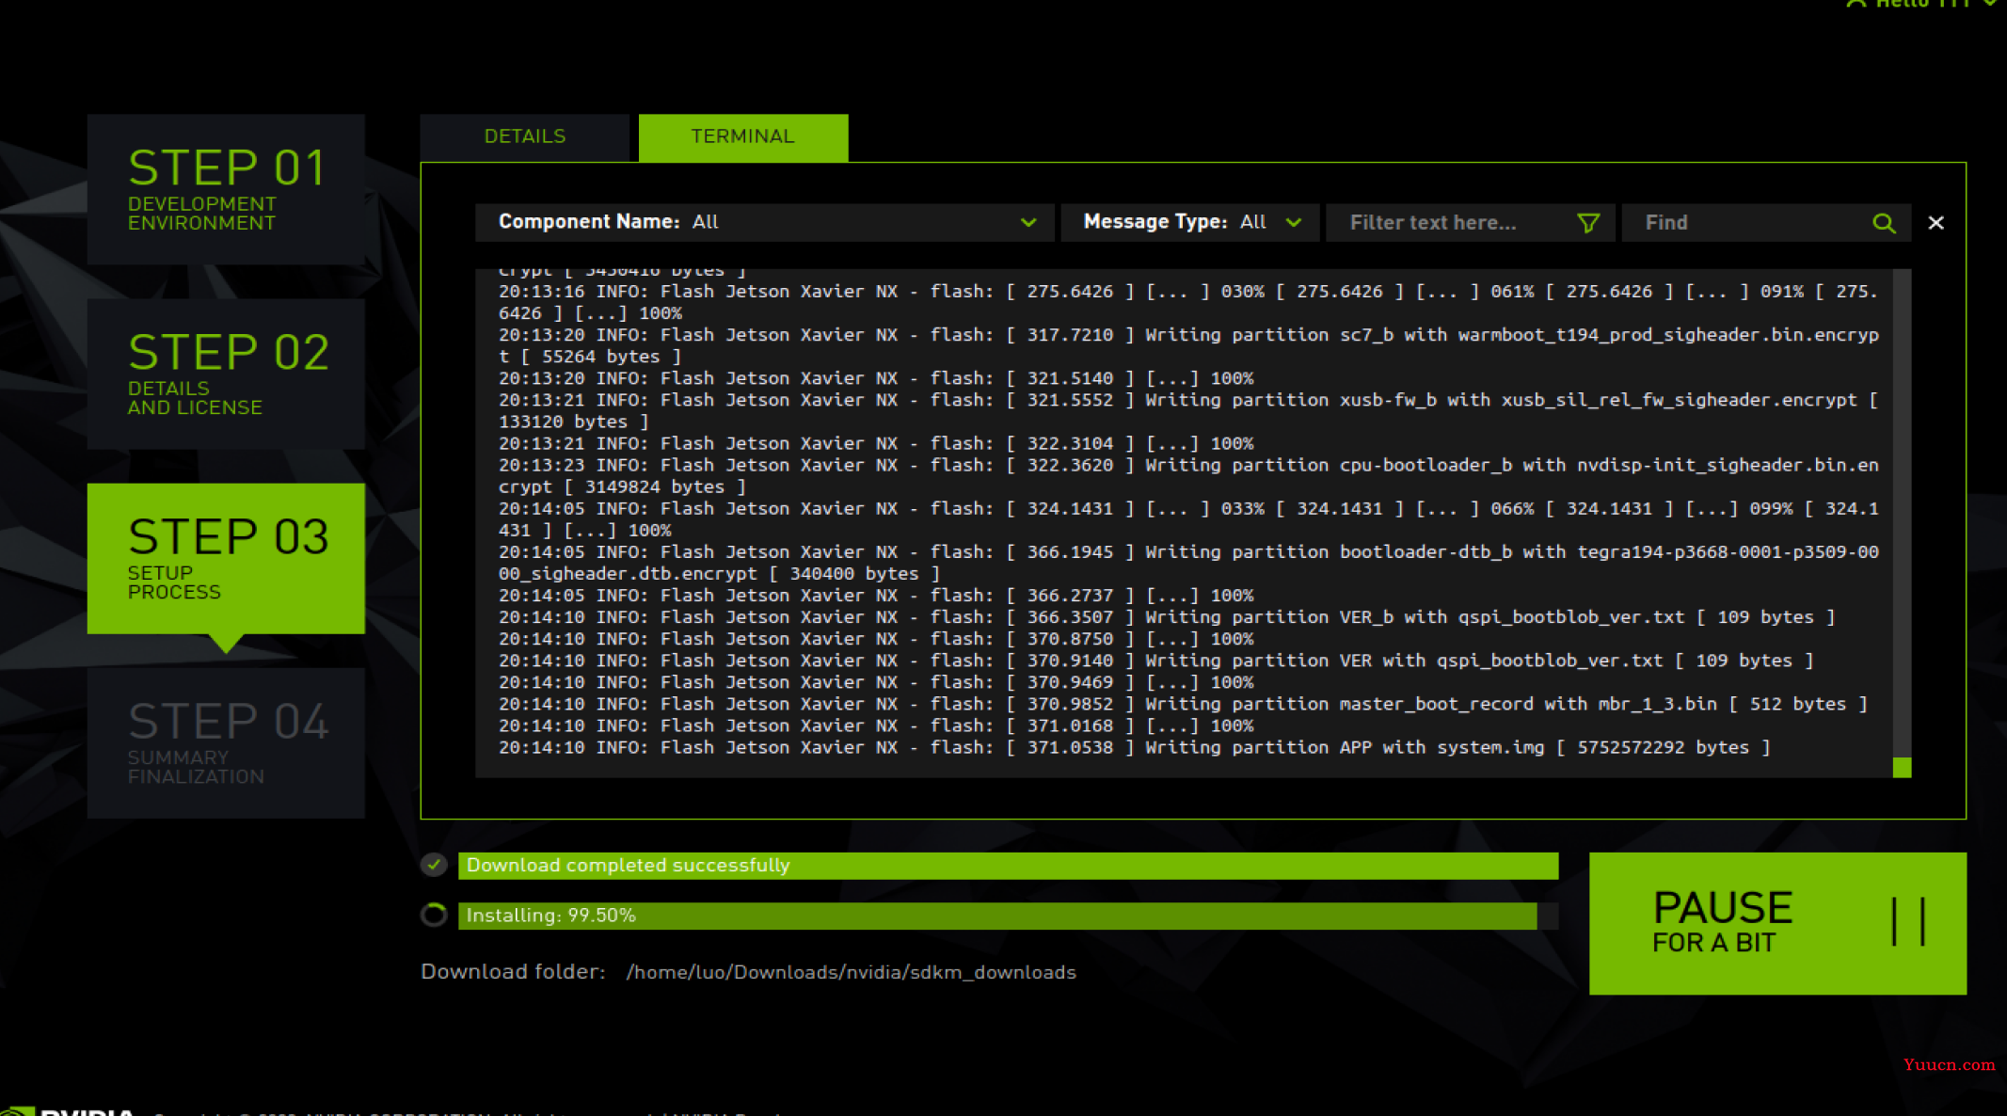Click the pause bars icon
The image size is (2007, 1116).
[x=1908, y=921]
